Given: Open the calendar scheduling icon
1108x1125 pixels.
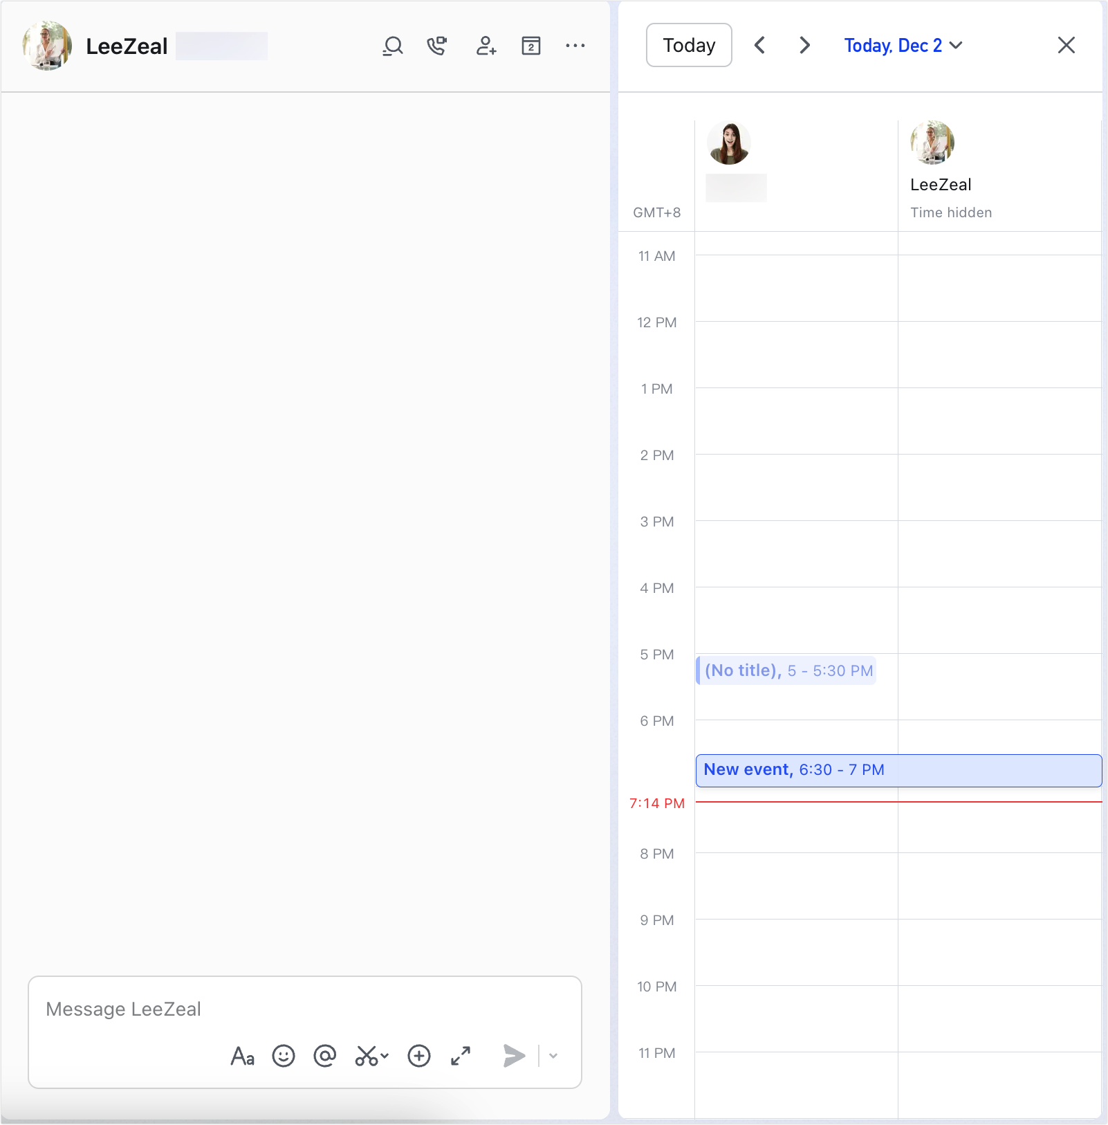Looking at the screenshot, I should [530, 46].
